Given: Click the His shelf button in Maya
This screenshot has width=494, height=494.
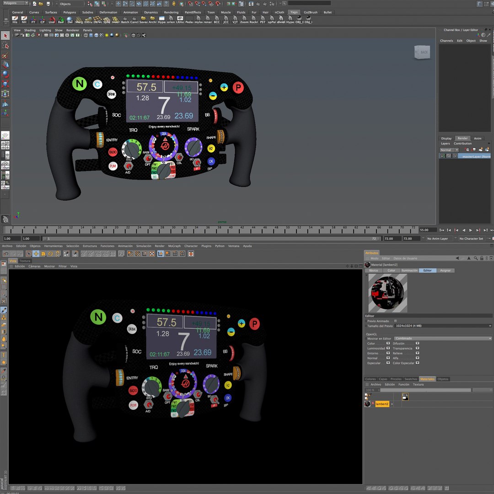Looking at the screenshot, I should click(x=15, y=20).
